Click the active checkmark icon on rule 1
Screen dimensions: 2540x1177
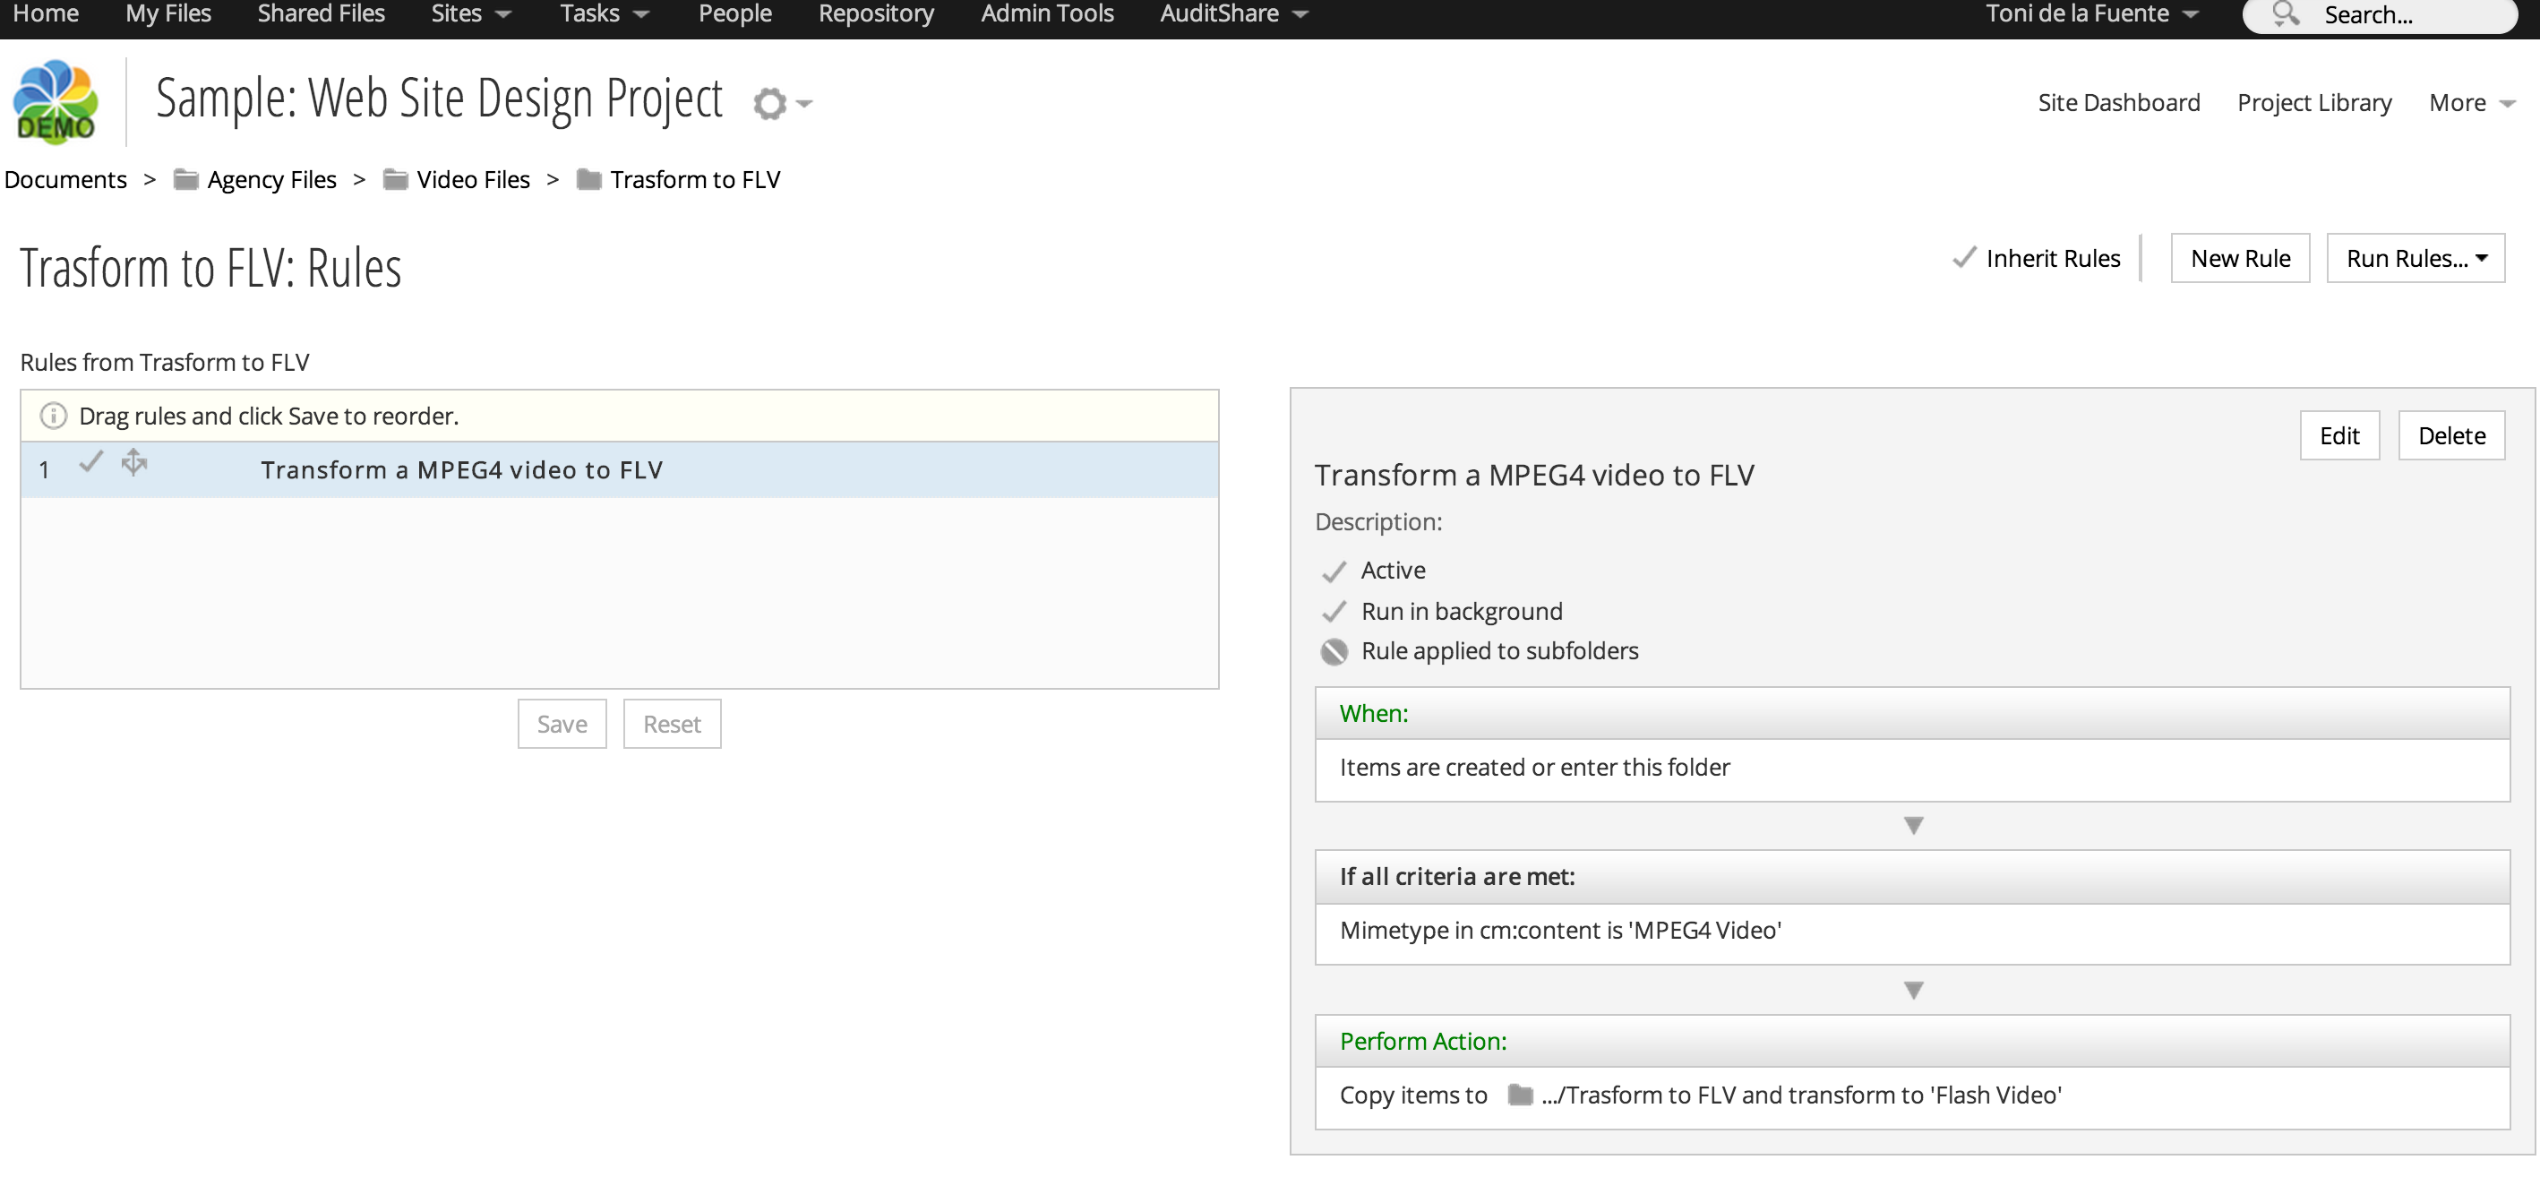(x=90, y=461)
